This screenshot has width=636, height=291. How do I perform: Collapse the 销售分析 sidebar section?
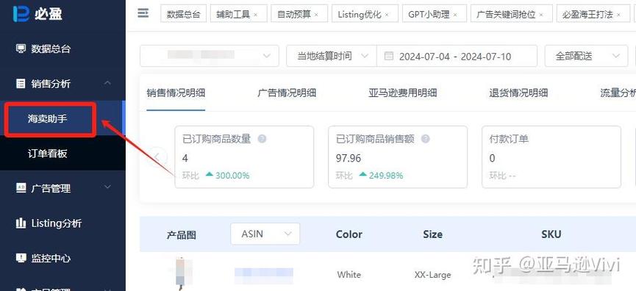pyautogui.click(x=107, y=83)
